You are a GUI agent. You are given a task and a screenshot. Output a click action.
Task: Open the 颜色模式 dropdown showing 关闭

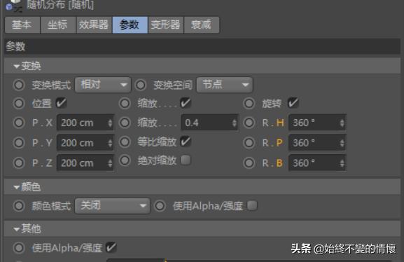(x=112, y=206)
